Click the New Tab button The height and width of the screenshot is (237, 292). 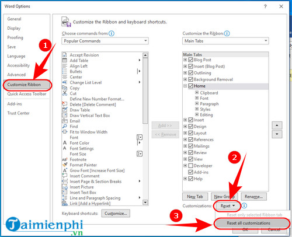coord(195,197)
